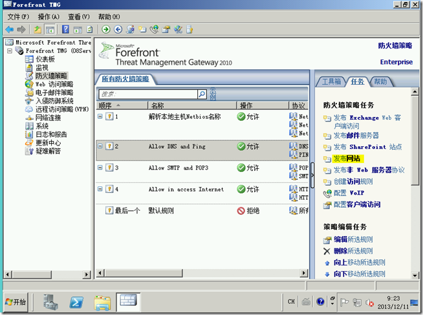This screenshot has height=315, width=423.
Task: Select the 所有防火墙策略 tab
Action: pyautogui.click(x=125, y=79)
